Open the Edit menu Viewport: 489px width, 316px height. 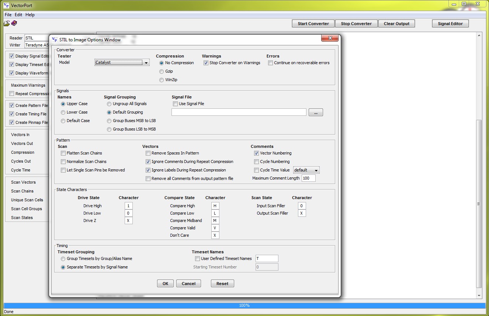pos(18,15)
